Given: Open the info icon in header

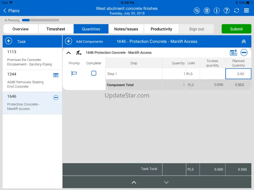Looking at the screenshot, I should [217, 10].
